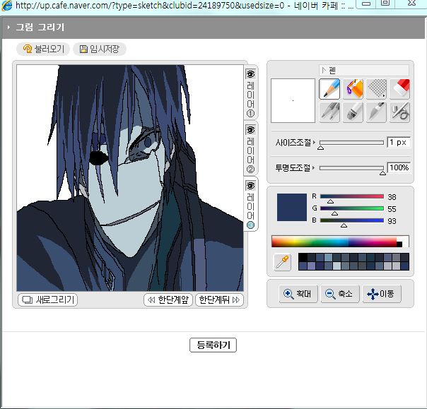This screenshot has width=427, height=409.
Task: Select the first black saved palette swatch
Action: (303, 257)
